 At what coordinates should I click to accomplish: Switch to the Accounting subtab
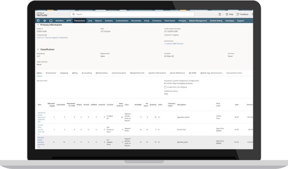tap(87, 73)
